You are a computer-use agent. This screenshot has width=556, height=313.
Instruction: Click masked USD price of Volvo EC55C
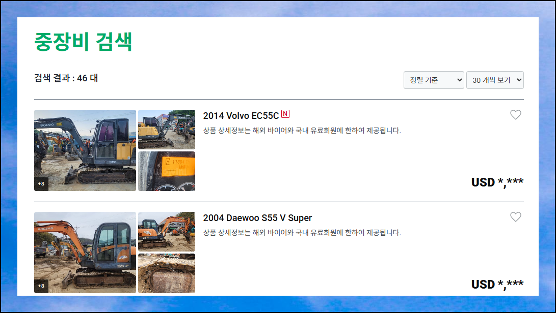(x=497, y=182)
